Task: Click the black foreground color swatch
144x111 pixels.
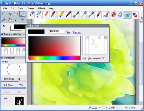Action: coord(19,27)
